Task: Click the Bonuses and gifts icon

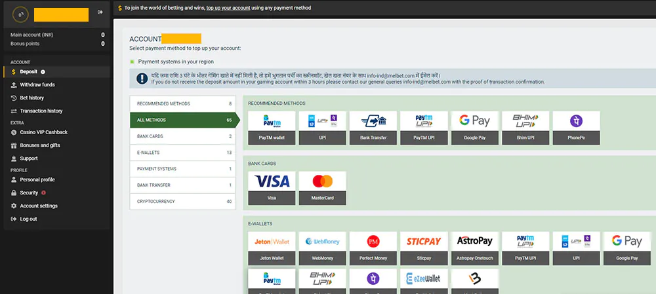Action: pyautogui.click(x=14, y=145)
